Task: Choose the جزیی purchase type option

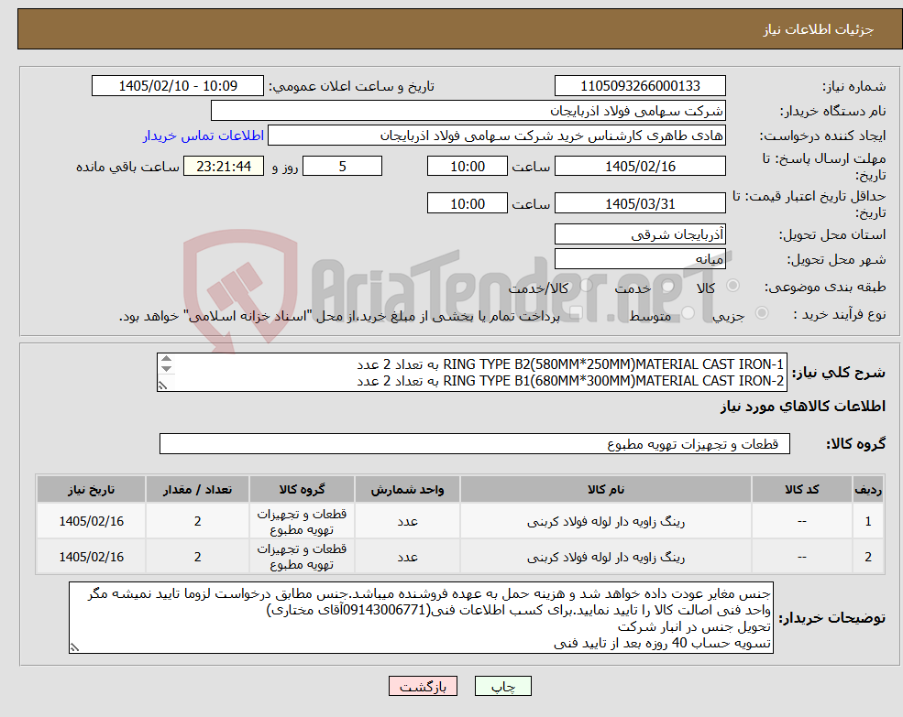Action: [x=761, y=313]
